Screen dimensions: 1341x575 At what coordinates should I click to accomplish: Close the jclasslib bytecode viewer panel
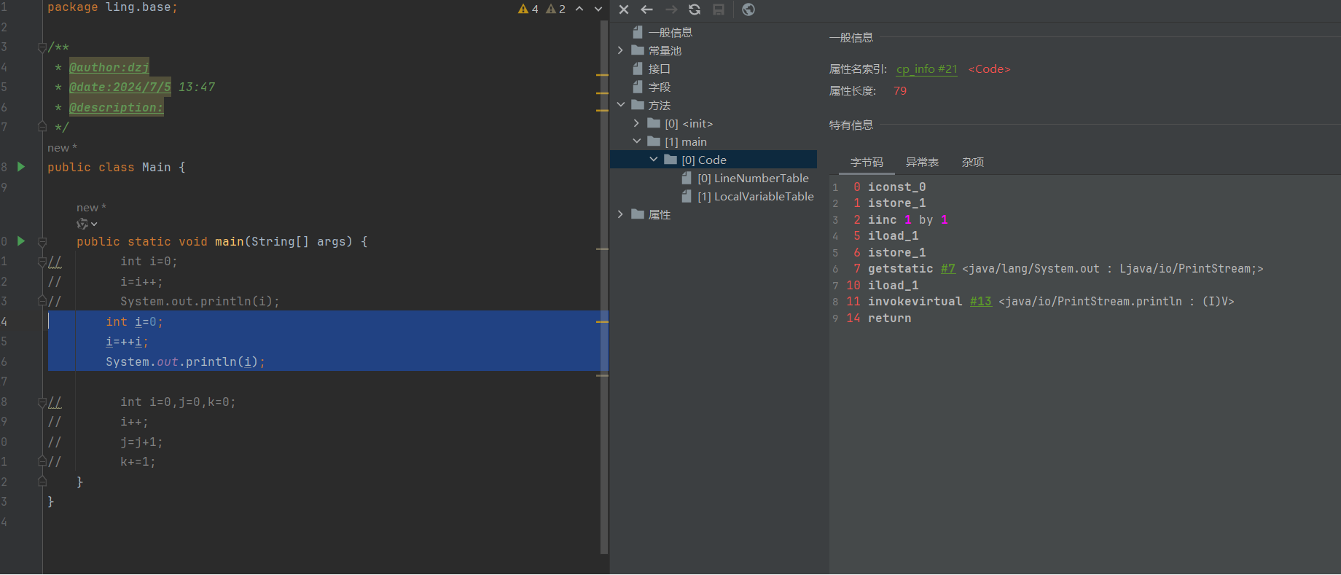[x=624, y=9]
